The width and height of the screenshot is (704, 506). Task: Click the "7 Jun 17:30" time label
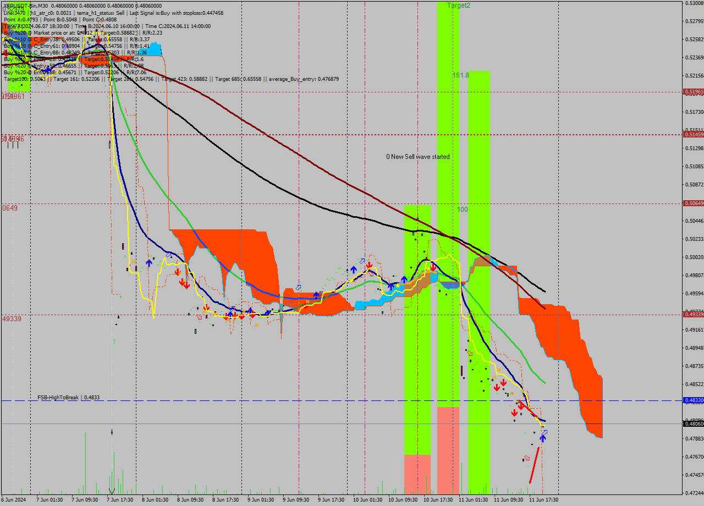pyautogui.click(x=120, y=500)
